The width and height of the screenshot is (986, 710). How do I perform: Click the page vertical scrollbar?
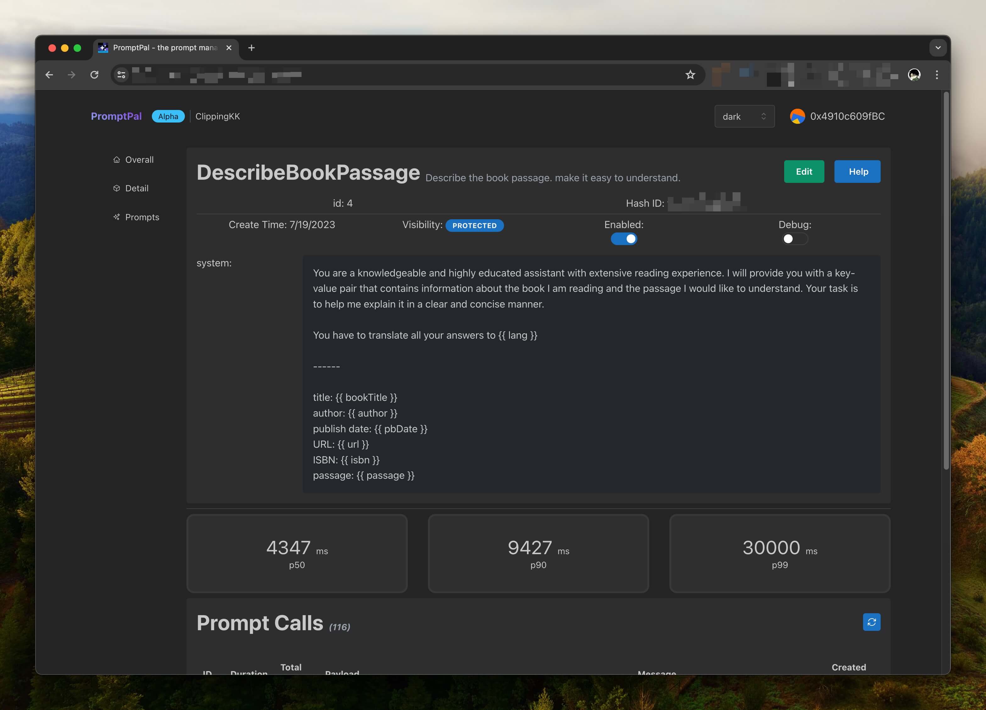[x=945, y=280]
